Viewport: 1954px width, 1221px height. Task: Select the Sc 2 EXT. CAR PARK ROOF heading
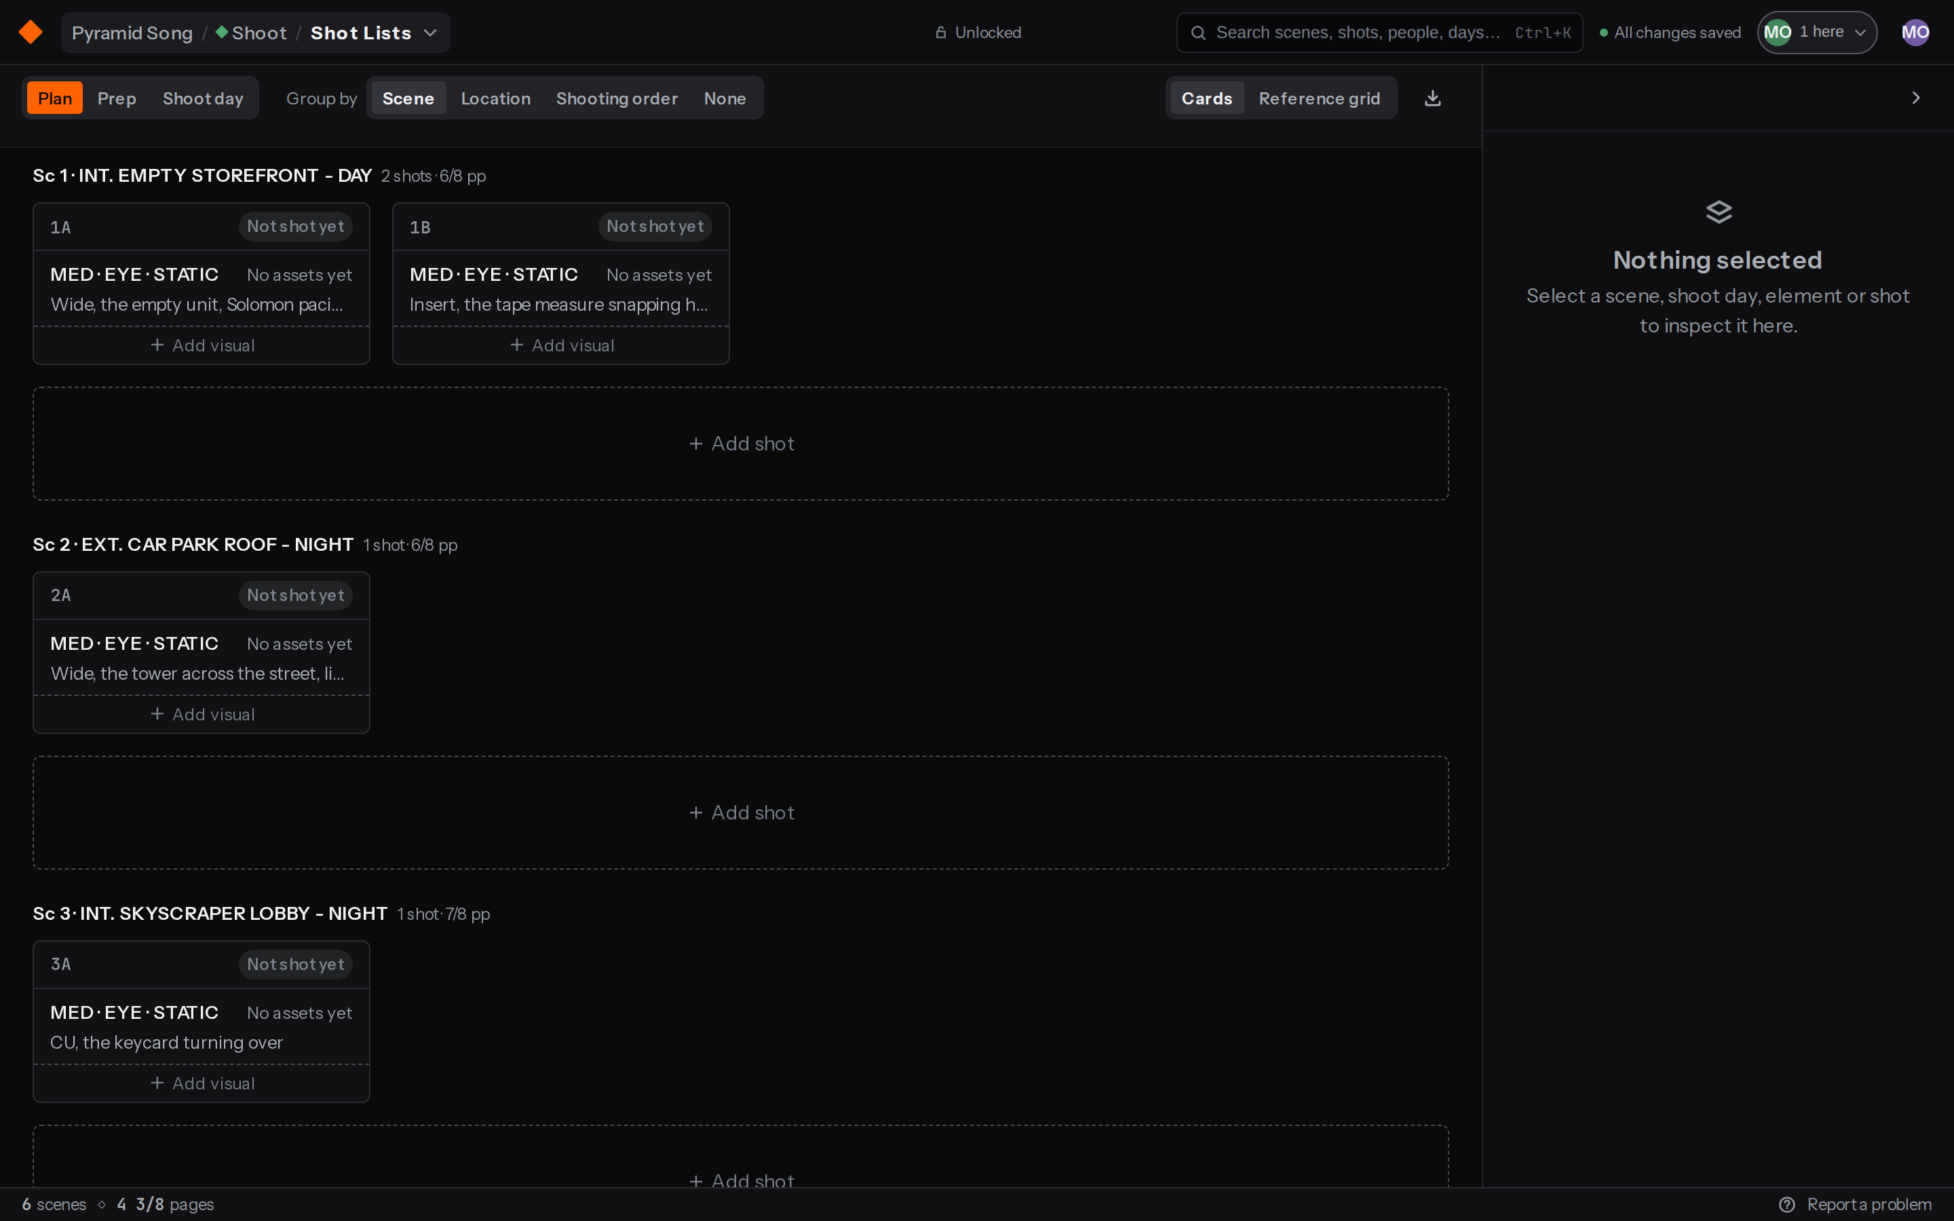193,544
